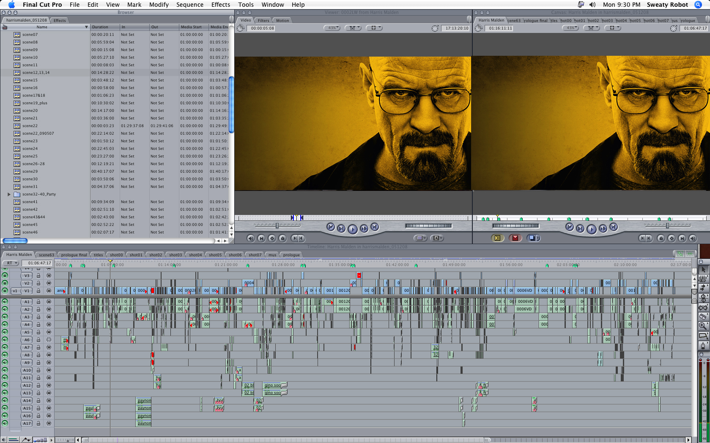Click Canvas Replace edit blue button
710x443 pixels.
pos(533,238)
